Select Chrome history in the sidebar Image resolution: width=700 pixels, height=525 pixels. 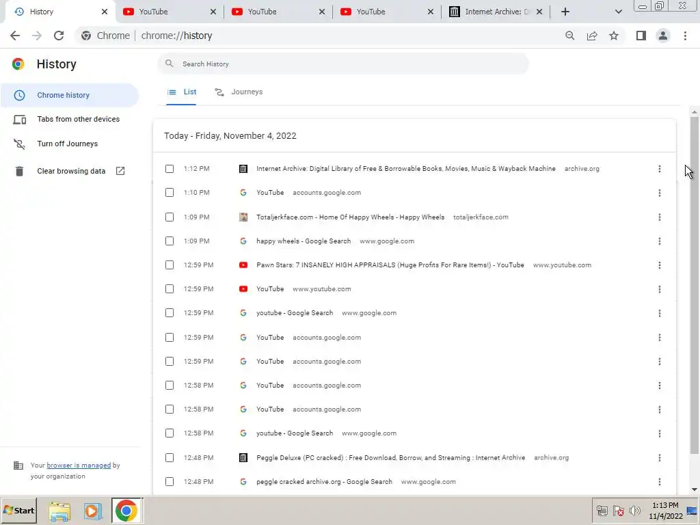point(69,95)
